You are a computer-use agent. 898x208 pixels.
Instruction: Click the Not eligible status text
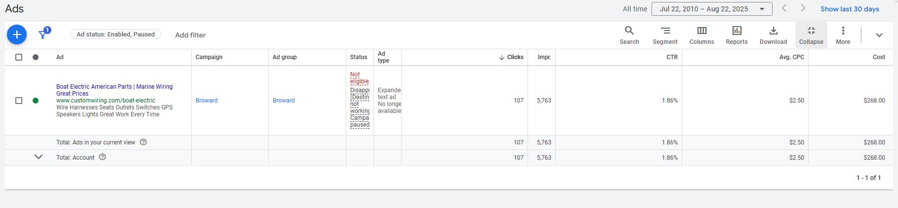359,78
